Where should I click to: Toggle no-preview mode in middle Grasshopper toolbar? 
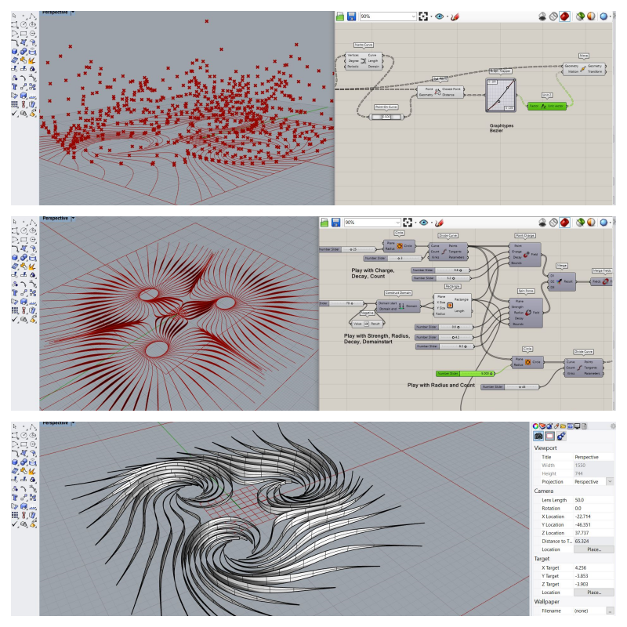542,223
